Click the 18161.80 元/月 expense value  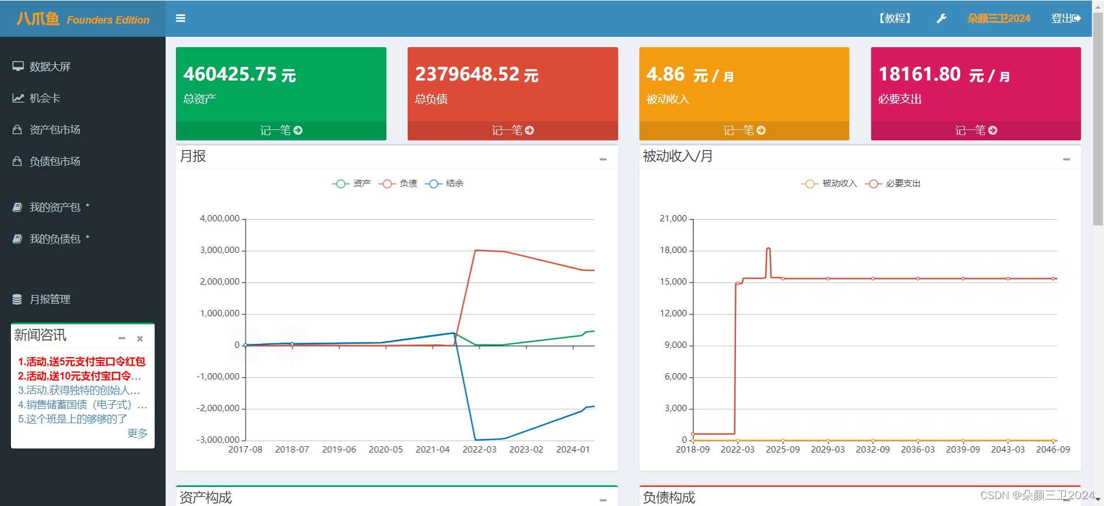[x=944, y=74]
